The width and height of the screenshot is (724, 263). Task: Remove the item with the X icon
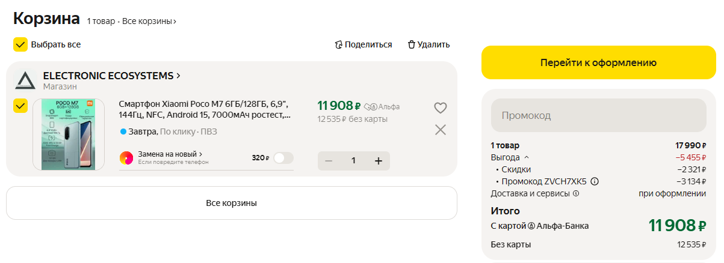[441, 130]
